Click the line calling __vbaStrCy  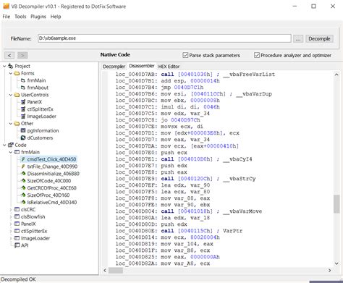(x=185, y=179)
